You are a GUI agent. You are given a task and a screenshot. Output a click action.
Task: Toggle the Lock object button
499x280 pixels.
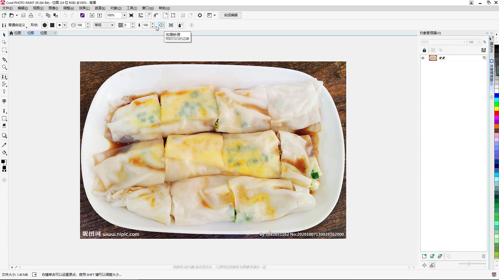click(x=424, y=50)
